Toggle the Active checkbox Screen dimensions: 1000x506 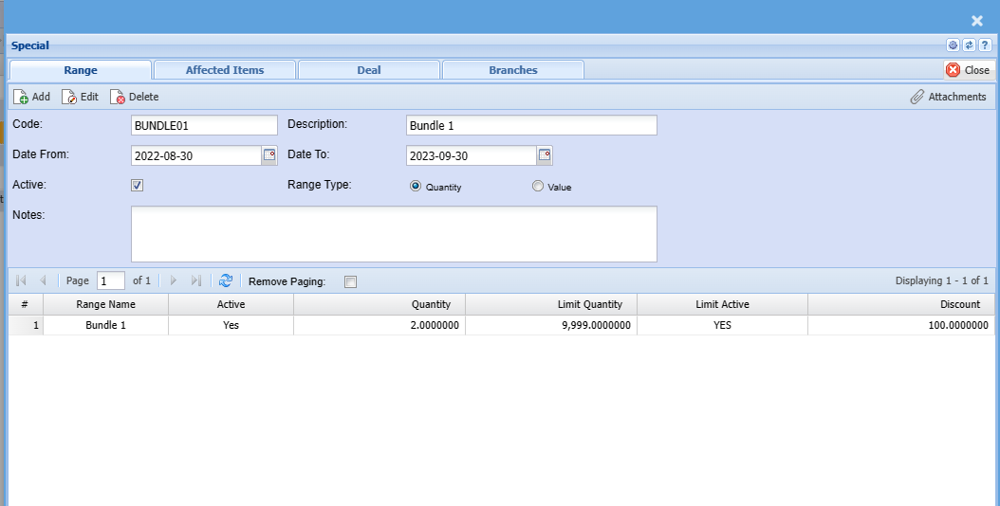tap(138, 186)
